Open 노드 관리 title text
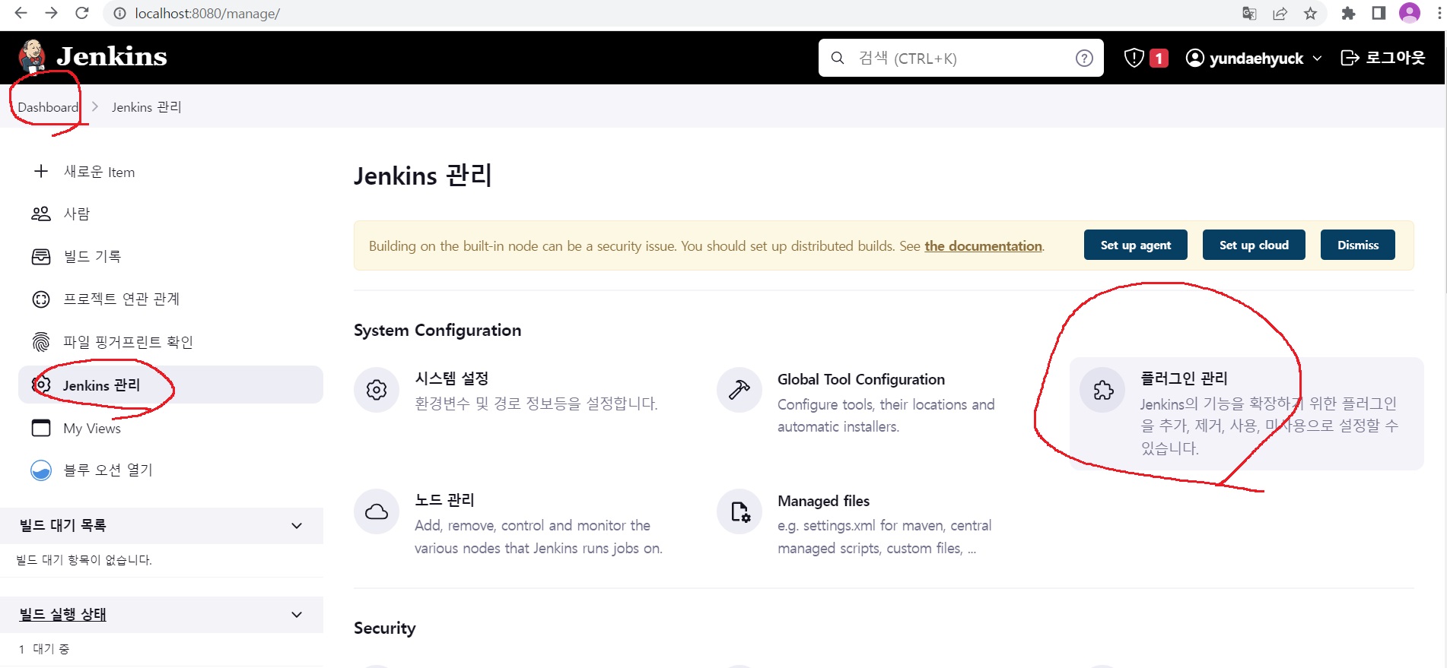Screen dimensions: 1447x668 tap(444, 500)
